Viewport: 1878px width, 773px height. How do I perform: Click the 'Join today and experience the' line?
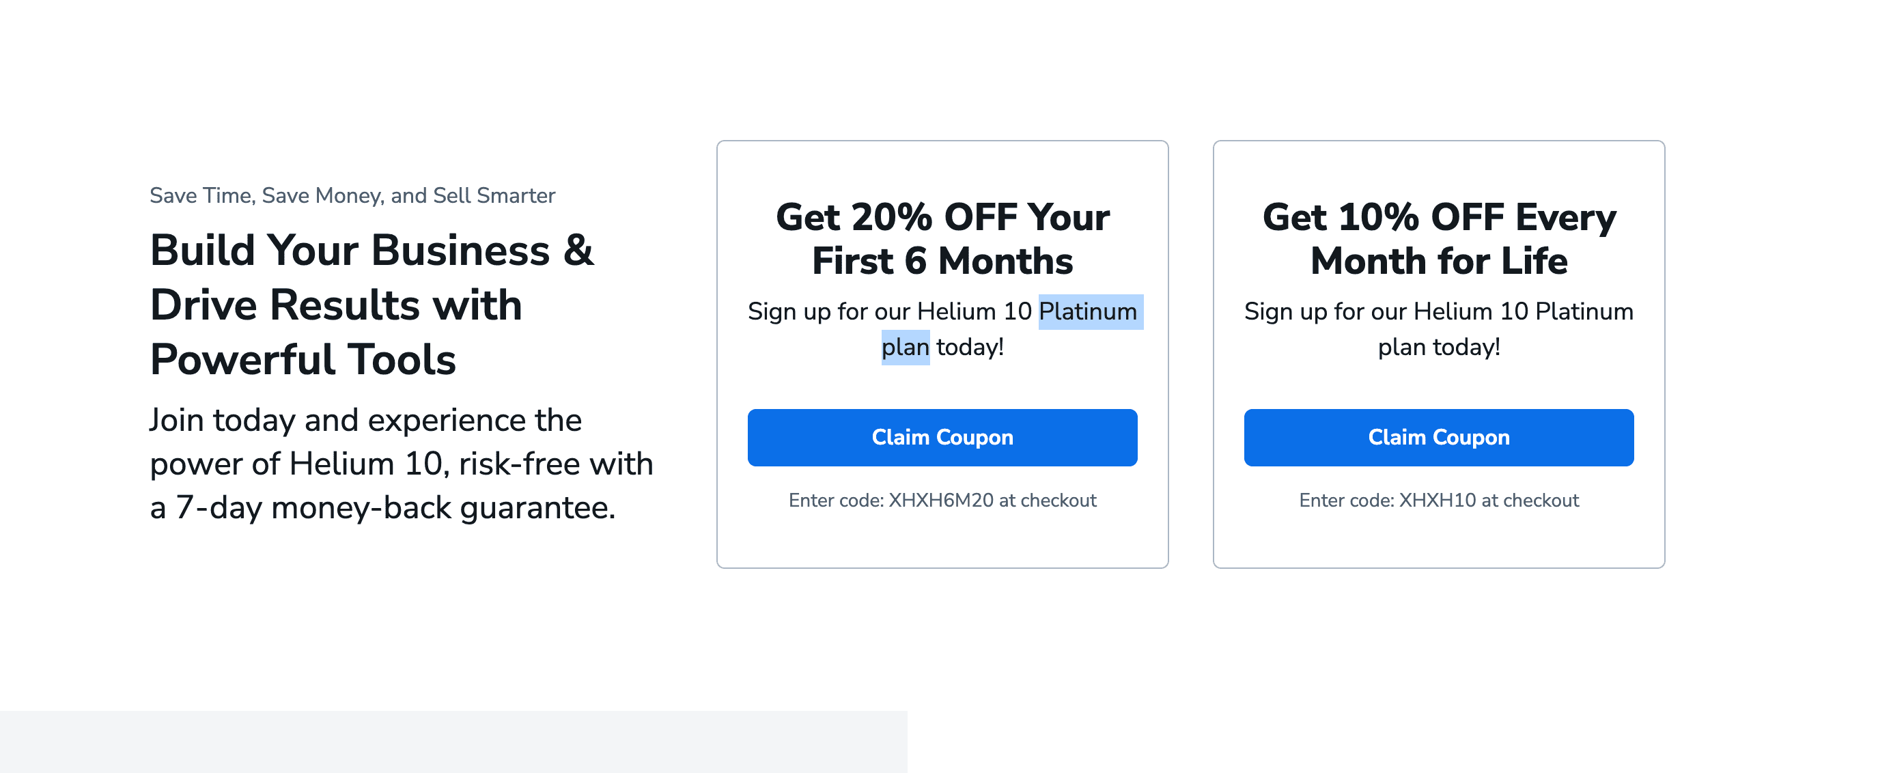(x=365, y=420)
